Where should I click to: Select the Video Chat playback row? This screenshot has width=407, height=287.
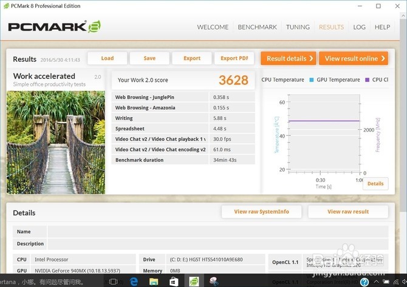pyautogui.click(x=183, y=139)
